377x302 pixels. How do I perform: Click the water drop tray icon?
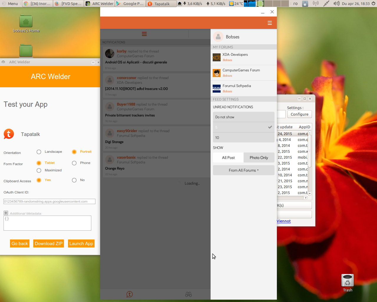pyautogui.click(x=305, y=4)
